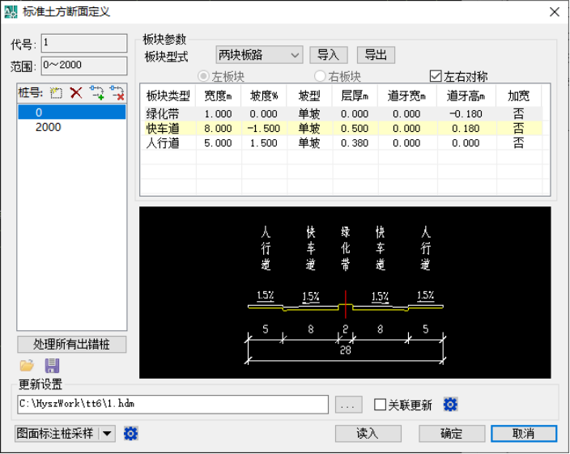
Task: Click the red X delete station icon
Action: coord(76,93)
